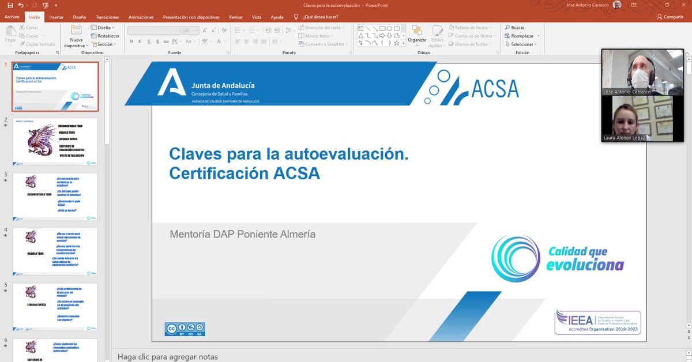Switch to the Transiciones tab
Screen dimensions: 692x362
pyautogui.click(x=107, y=17)
